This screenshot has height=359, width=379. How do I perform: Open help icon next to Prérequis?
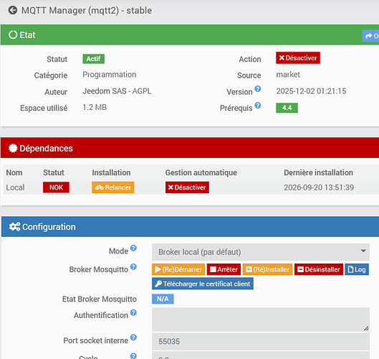point(258,106)
